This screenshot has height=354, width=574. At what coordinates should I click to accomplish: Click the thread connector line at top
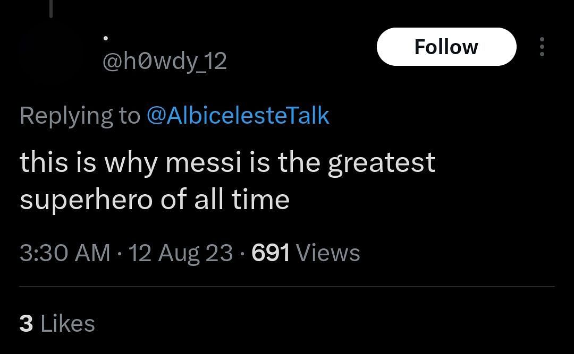coord(50,8)
